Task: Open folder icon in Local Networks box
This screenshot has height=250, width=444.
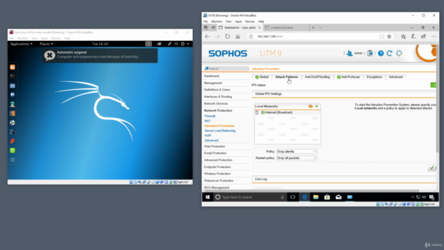Action: pyautogui.click(x=311, y=106)
